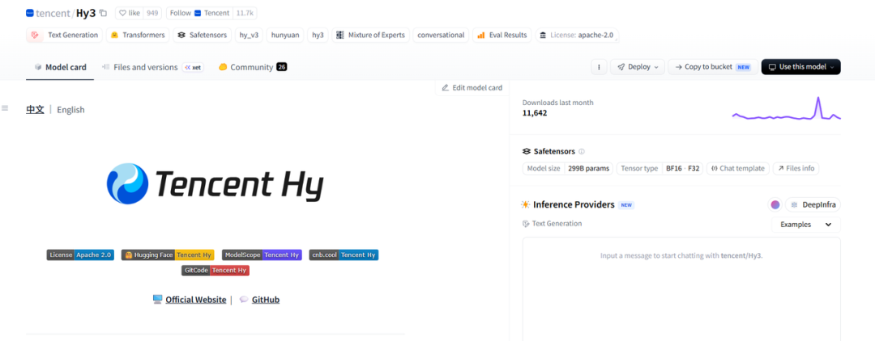Select Mixture of Experts tag
875x341 pixels.
(x=370, y=35)
